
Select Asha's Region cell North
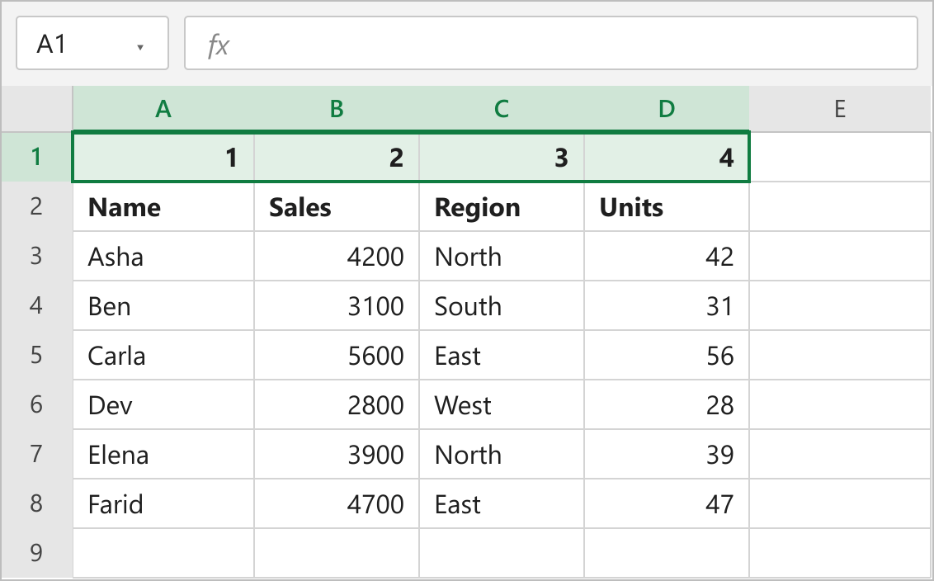502,256
